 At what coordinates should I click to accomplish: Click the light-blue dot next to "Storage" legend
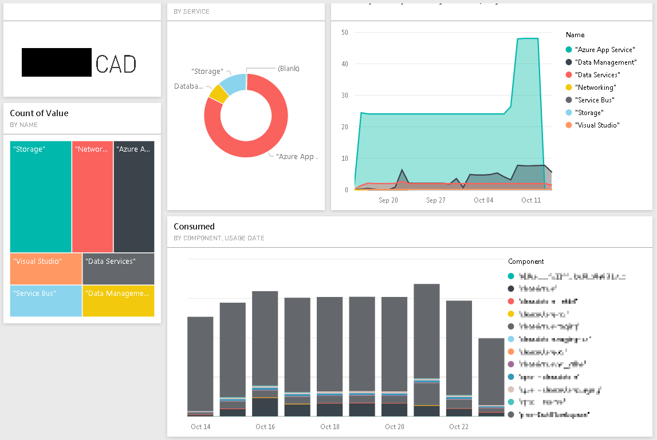click(568, 112)
